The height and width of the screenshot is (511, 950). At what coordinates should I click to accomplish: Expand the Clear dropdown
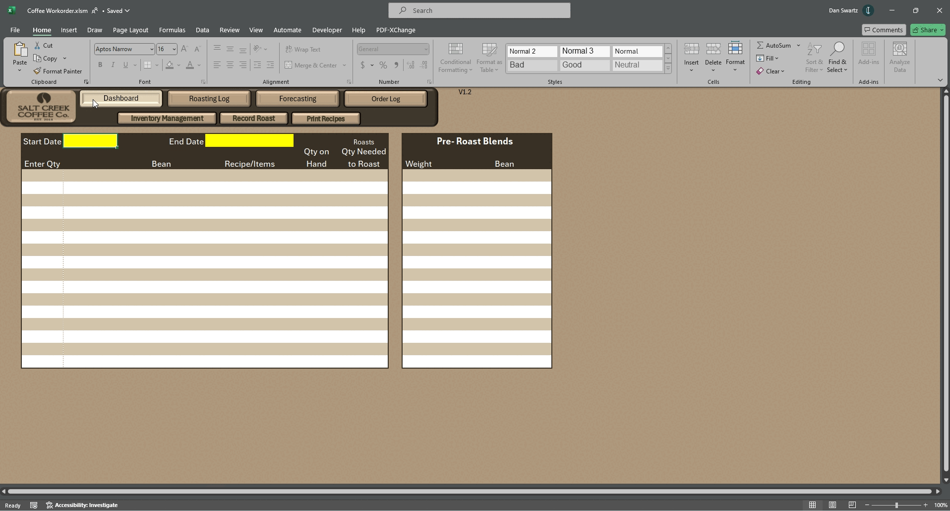pyautogui.click(x=782, y=71)
